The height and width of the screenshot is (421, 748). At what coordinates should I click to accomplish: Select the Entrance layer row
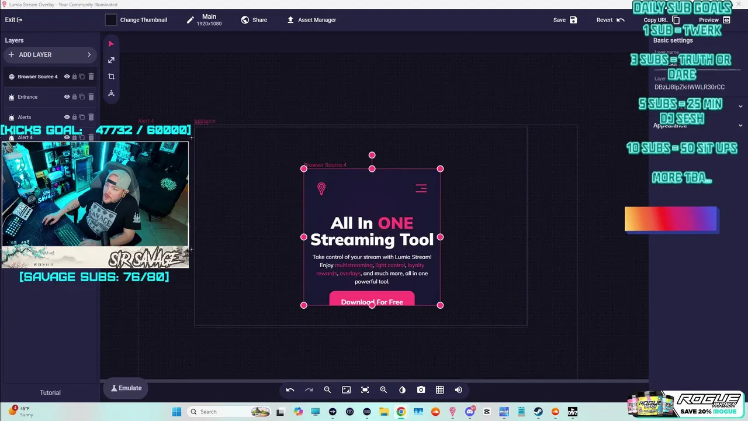pyautogui.click(x=50, y=97)
